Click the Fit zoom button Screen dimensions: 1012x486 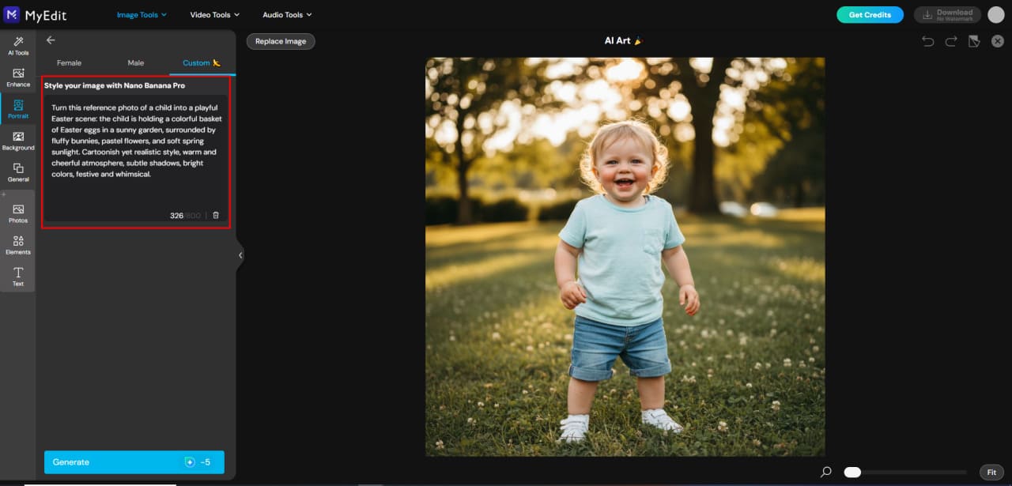tap(991, 472)
